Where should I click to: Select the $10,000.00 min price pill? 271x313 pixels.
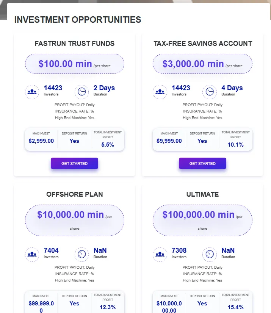[x=75, y=220]
